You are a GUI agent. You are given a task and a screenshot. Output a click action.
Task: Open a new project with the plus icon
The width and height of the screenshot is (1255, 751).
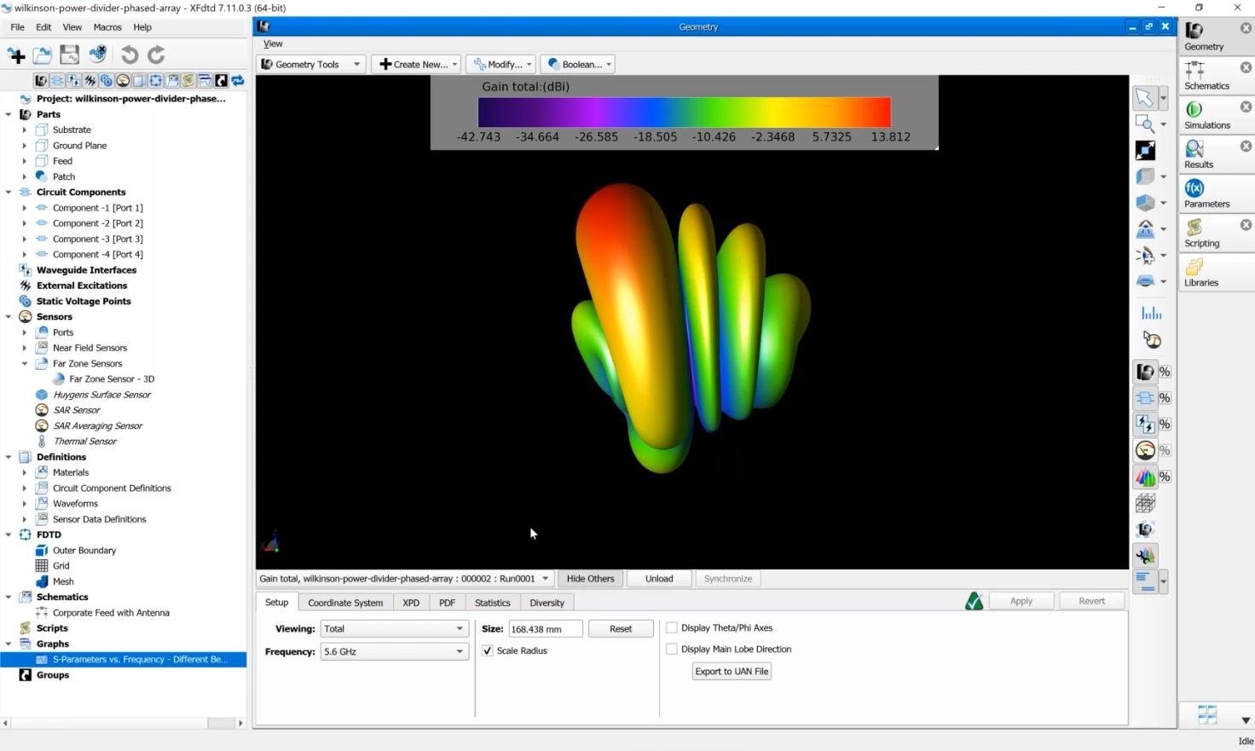pyautogui.click(x=16, y=55)
